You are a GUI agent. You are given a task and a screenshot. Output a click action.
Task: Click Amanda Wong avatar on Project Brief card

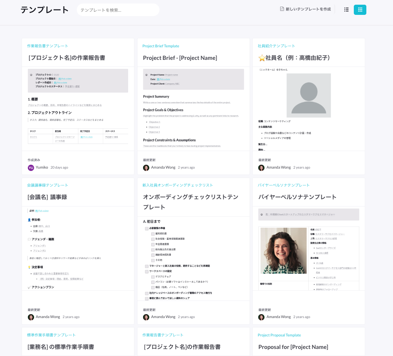click(146, 167)
